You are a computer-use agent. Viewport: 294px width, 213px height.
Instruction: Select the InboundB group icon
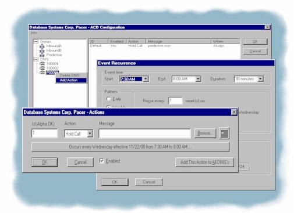click(x=42, y=50)
